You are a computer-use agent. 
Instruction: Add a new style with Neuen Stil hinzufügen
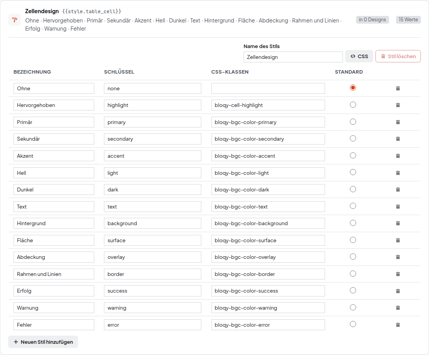[43, 342]
